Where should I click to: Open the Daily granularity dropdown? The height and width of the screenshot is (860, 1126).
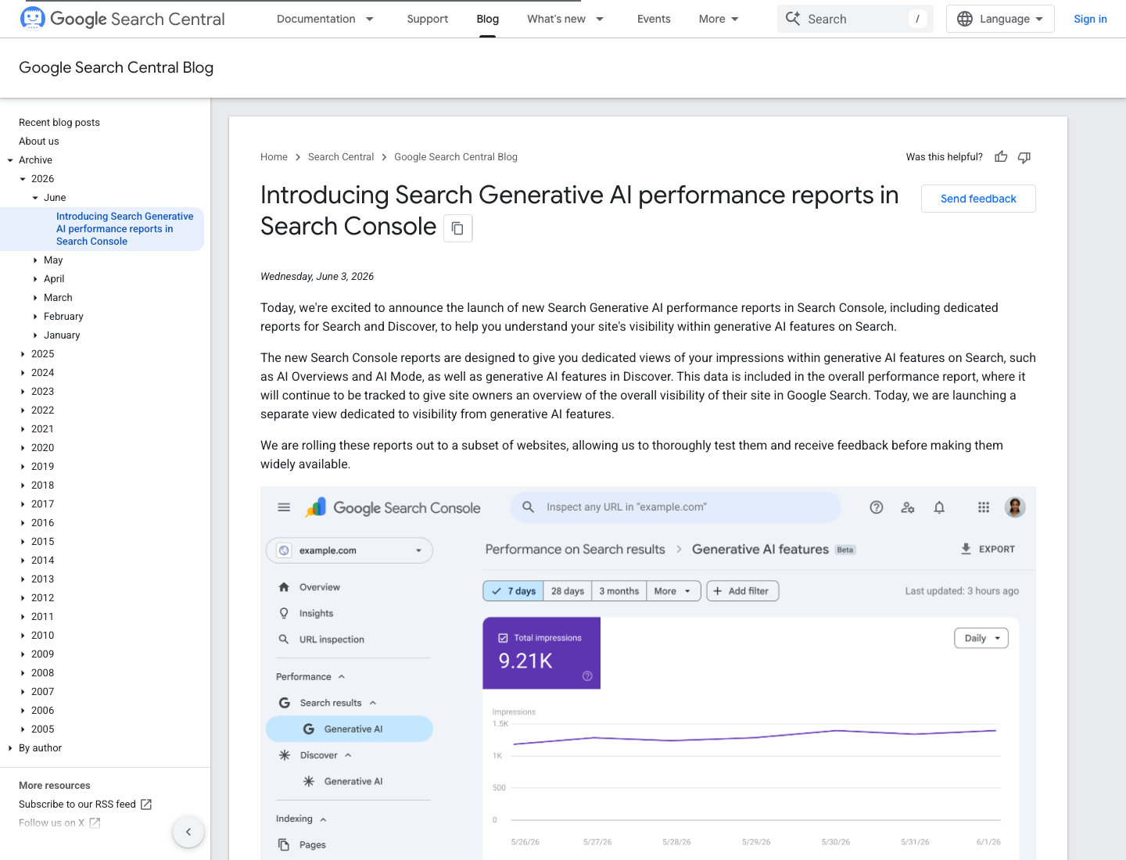[981, 638]
